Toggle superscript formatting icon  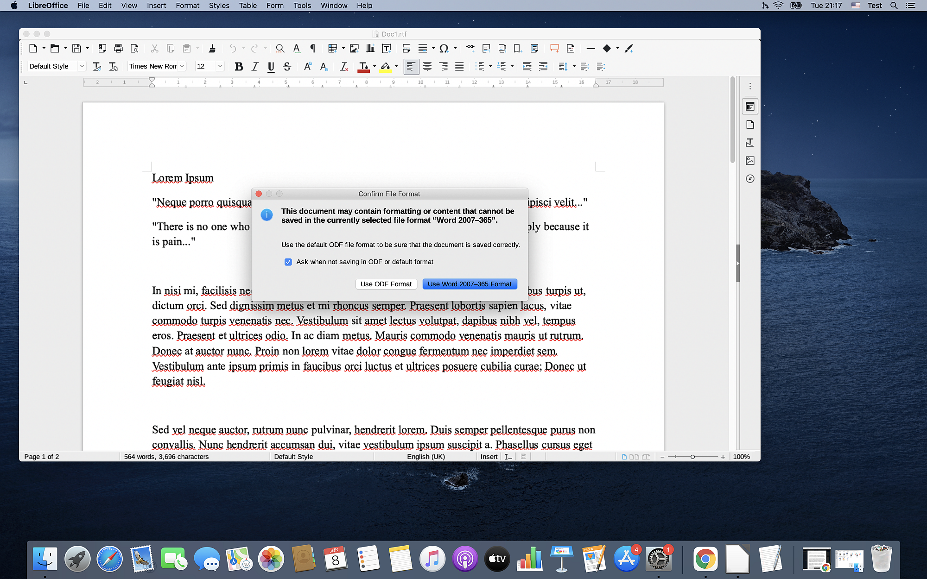pyautogui.click(x=308, y=66)
